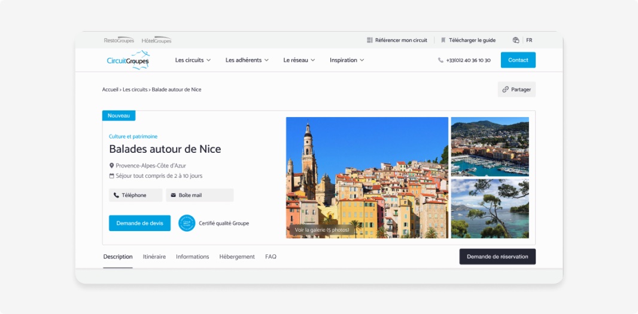Screen dimensions: 638x314
Task: Click Séjour tout compris de 2 à 10 jours
Action: [159, 176]
